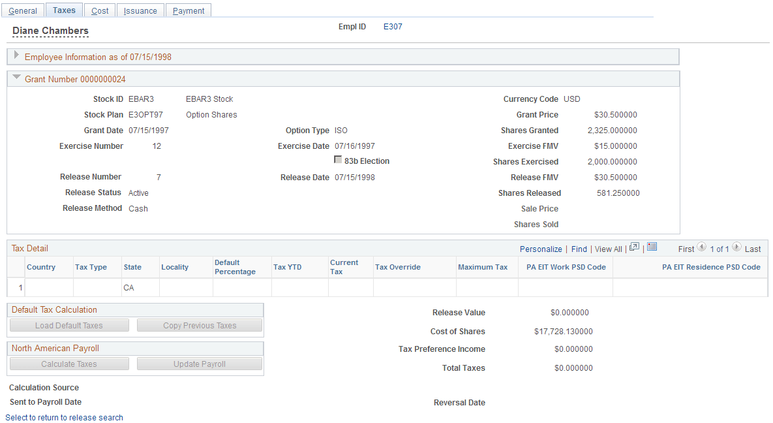Select the Issuance tab
The height and width of the screenshot is (423, 773).
click(x=140, y=10)
